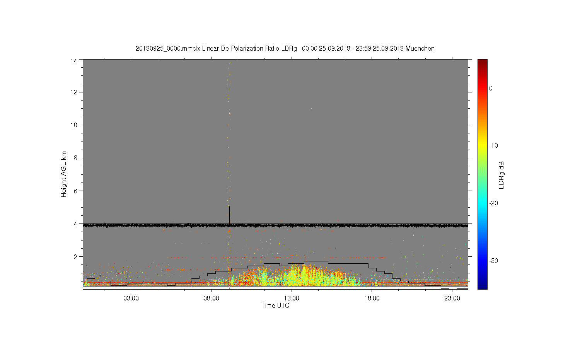Click the colorbar value label -30
The image size is (580, 348).
(493, 261)
